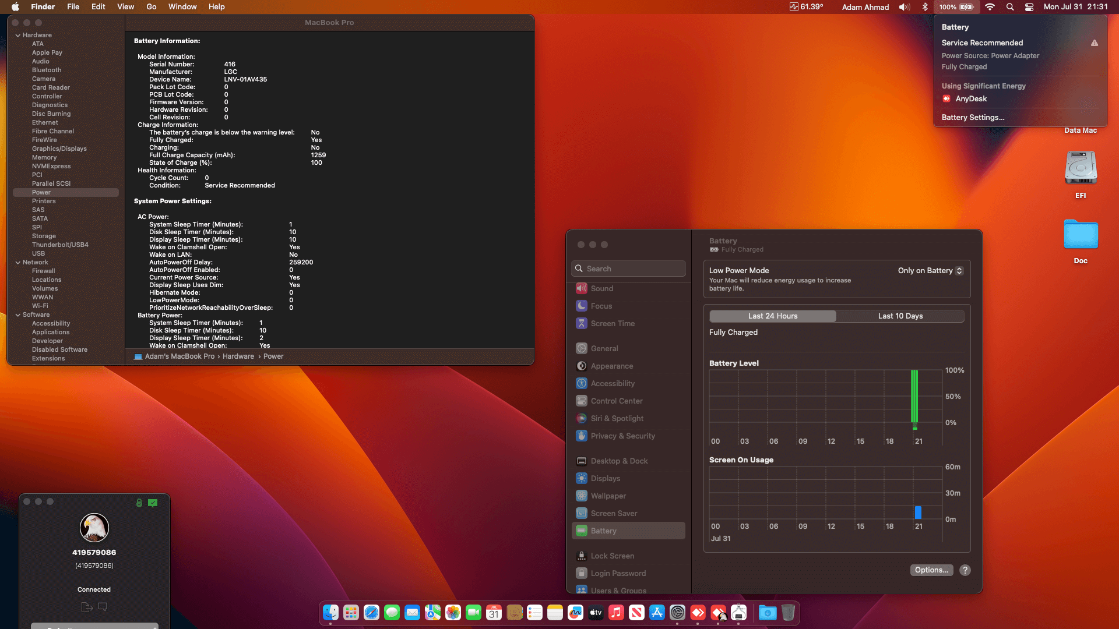Open the Go menu

pos(151,7)
